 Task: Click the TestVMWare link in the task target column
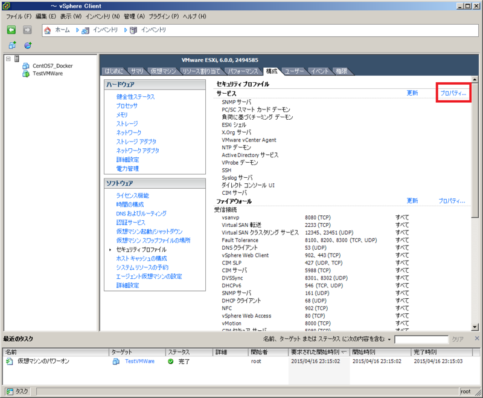coord(139,361)
